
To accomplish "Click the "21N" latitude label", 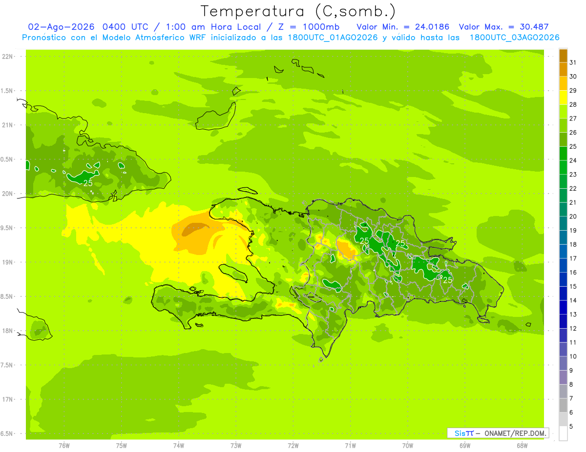I will [7, 125].
